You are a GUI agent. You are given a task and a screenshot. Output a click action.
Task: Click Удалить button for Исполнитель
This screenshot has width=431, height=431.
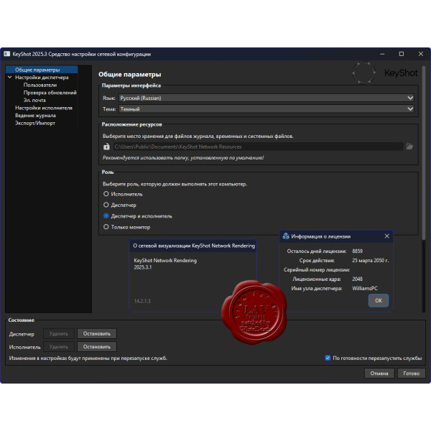59,347
